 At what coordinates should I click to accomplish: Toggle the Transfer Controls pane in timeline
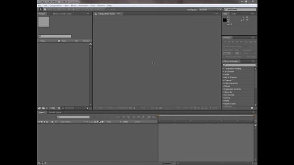point(42,163)
